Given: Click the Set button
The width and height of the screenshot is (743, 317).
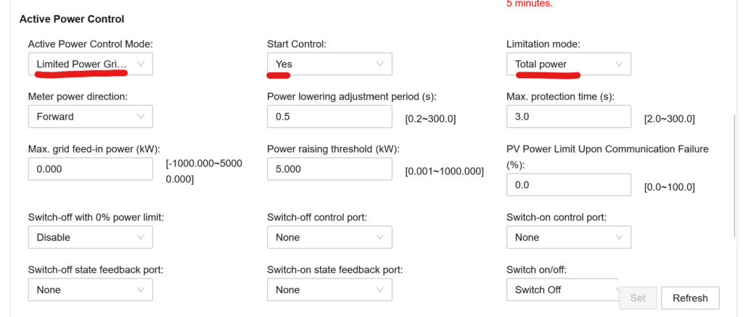Looking at the screenshot, I should (x=638, y=298).
